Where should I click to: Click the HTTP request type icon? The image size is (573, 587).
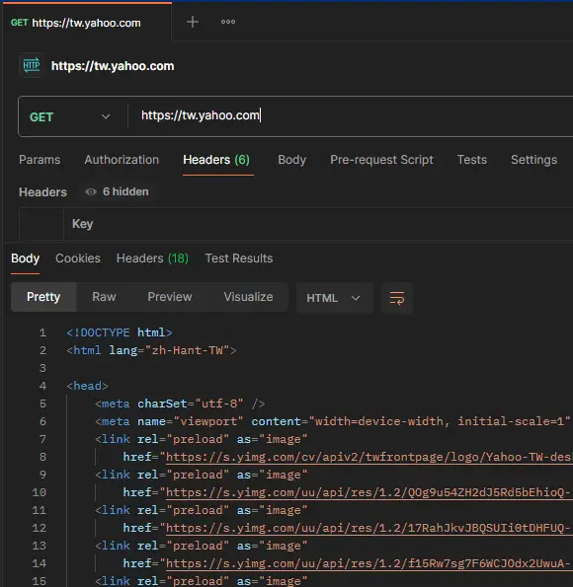click(x=32, y=66)
